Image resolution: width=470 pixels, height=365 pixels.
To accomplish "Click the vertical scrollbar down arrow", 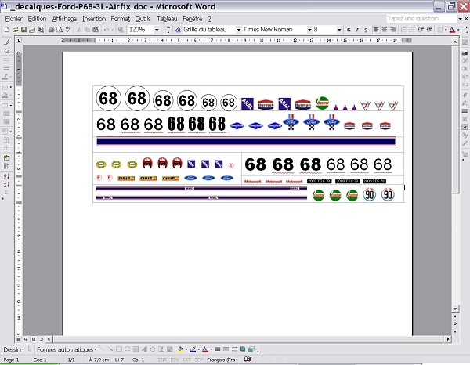I will click(455, 309).
